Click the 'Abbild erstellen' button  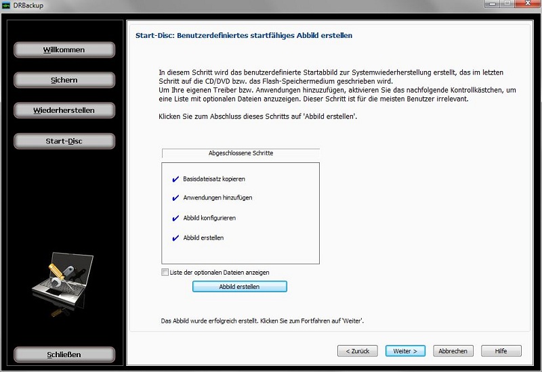tap(240, 286)
